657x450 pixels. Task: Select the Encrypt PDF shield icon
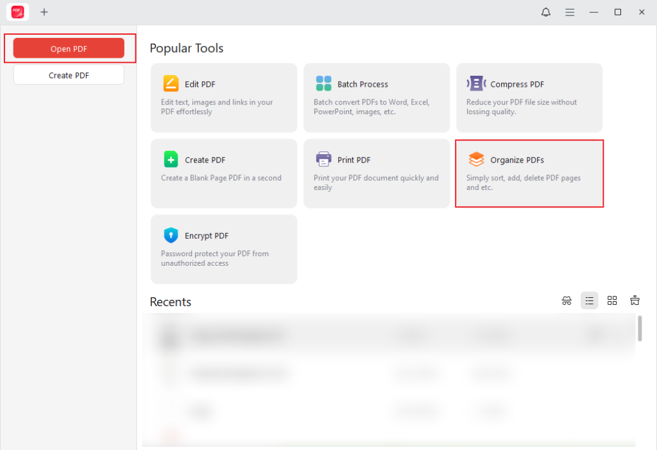170,235
